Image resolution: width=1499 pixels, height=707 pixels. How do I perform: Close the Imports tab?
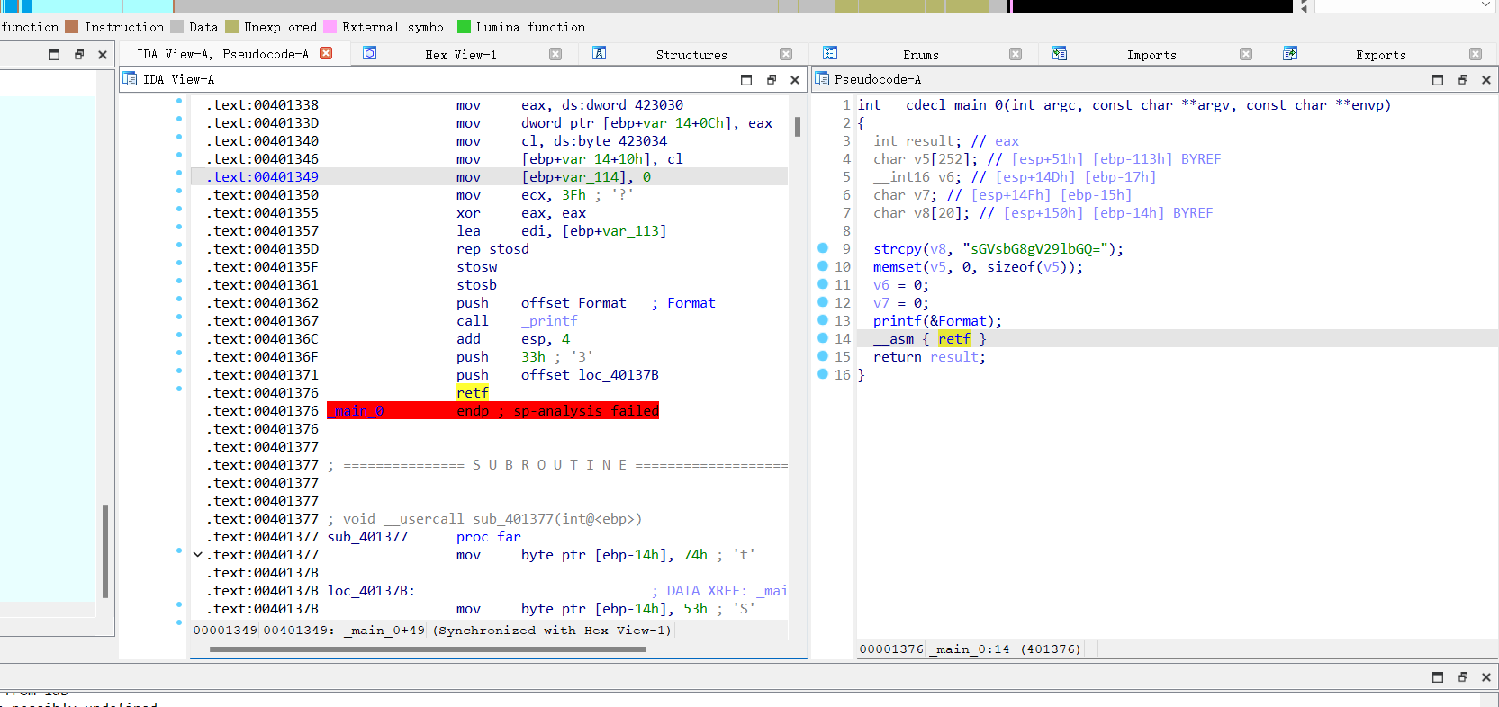tap(1246, 54)
